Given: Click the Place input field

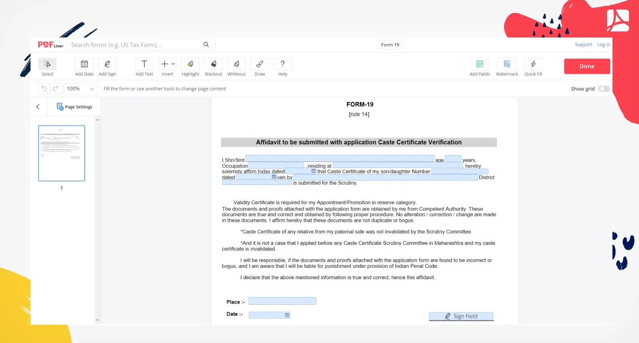Looking at the screenshot, I should pyautogui.click(x=282, y=301).
